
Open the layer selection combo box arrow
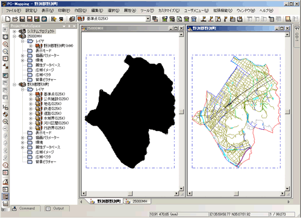tap(148, 19)
